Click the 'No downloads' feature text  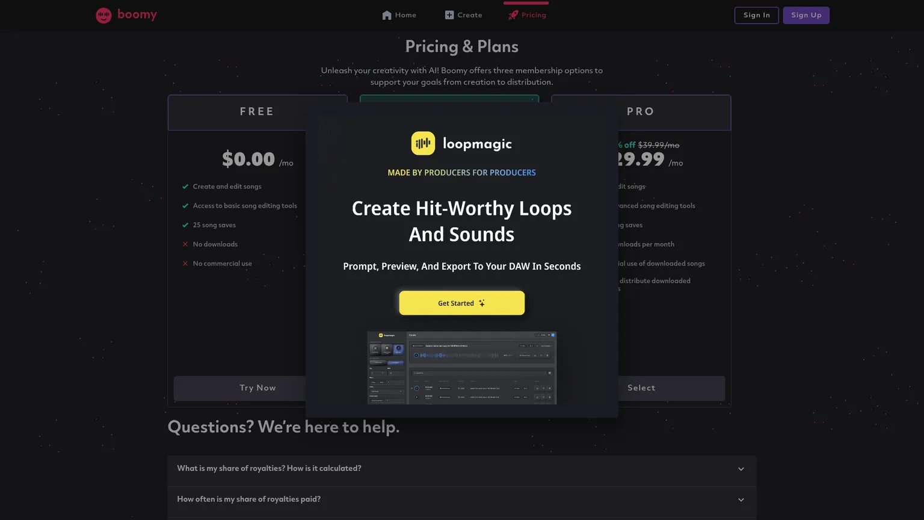tap(215, 244)
